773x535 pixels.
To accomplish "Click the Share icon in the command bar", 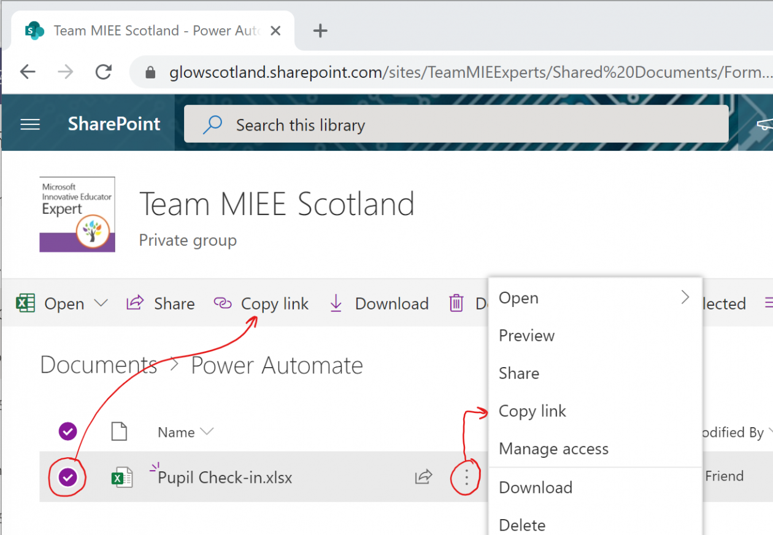I will [135, 303].
